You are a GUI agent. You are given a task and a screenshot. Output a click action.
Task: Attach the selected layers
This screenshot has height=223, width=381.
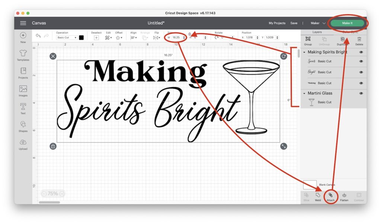coord(330,197)
